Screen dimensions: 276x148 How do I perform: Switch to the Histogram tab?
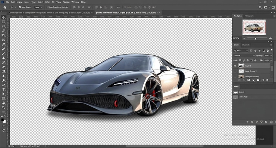[249, 16]
